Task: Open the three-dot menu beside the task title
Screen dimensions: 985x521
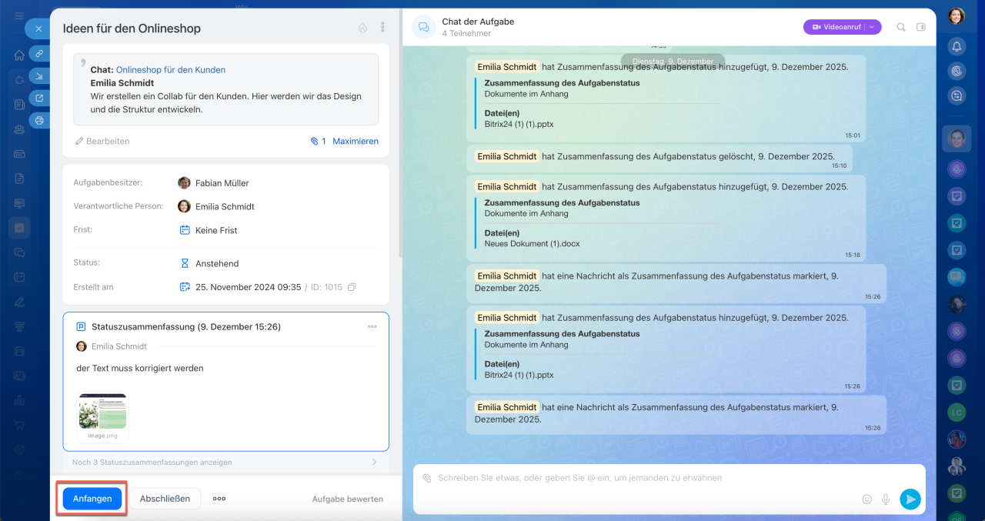Action: coord(382,28)
